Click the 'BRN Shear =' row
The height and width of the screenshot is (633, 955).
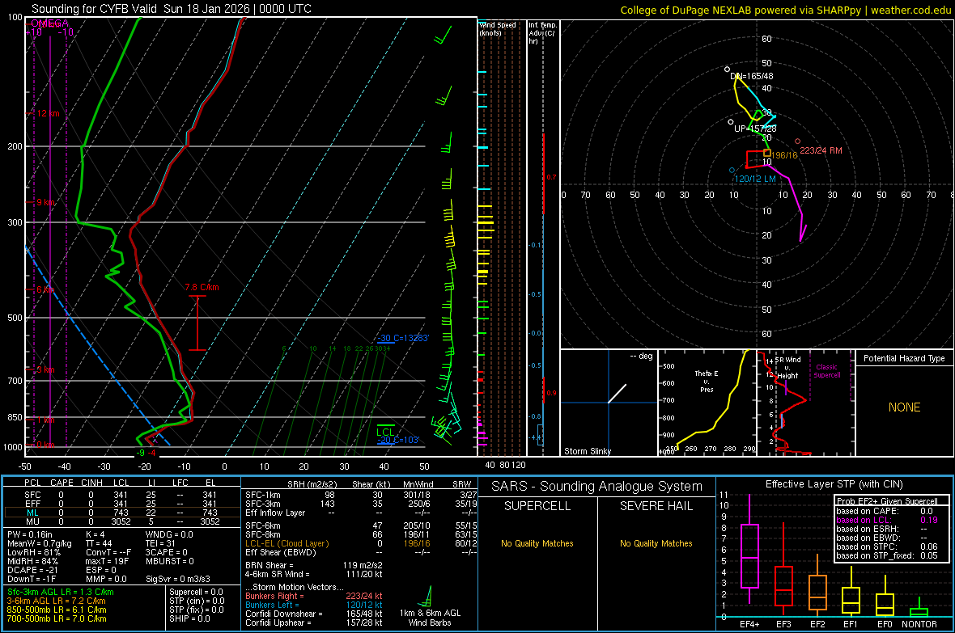pos(314,565)
